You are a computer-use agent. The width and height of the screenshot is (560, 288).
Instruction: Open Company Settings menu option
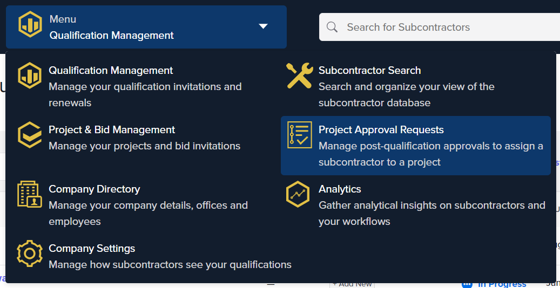click(92, 249)
